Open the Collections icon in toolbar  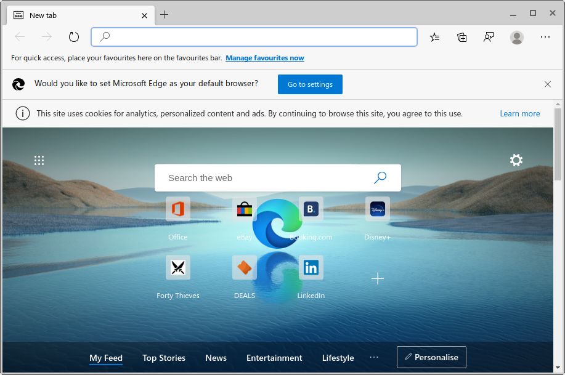462,37
